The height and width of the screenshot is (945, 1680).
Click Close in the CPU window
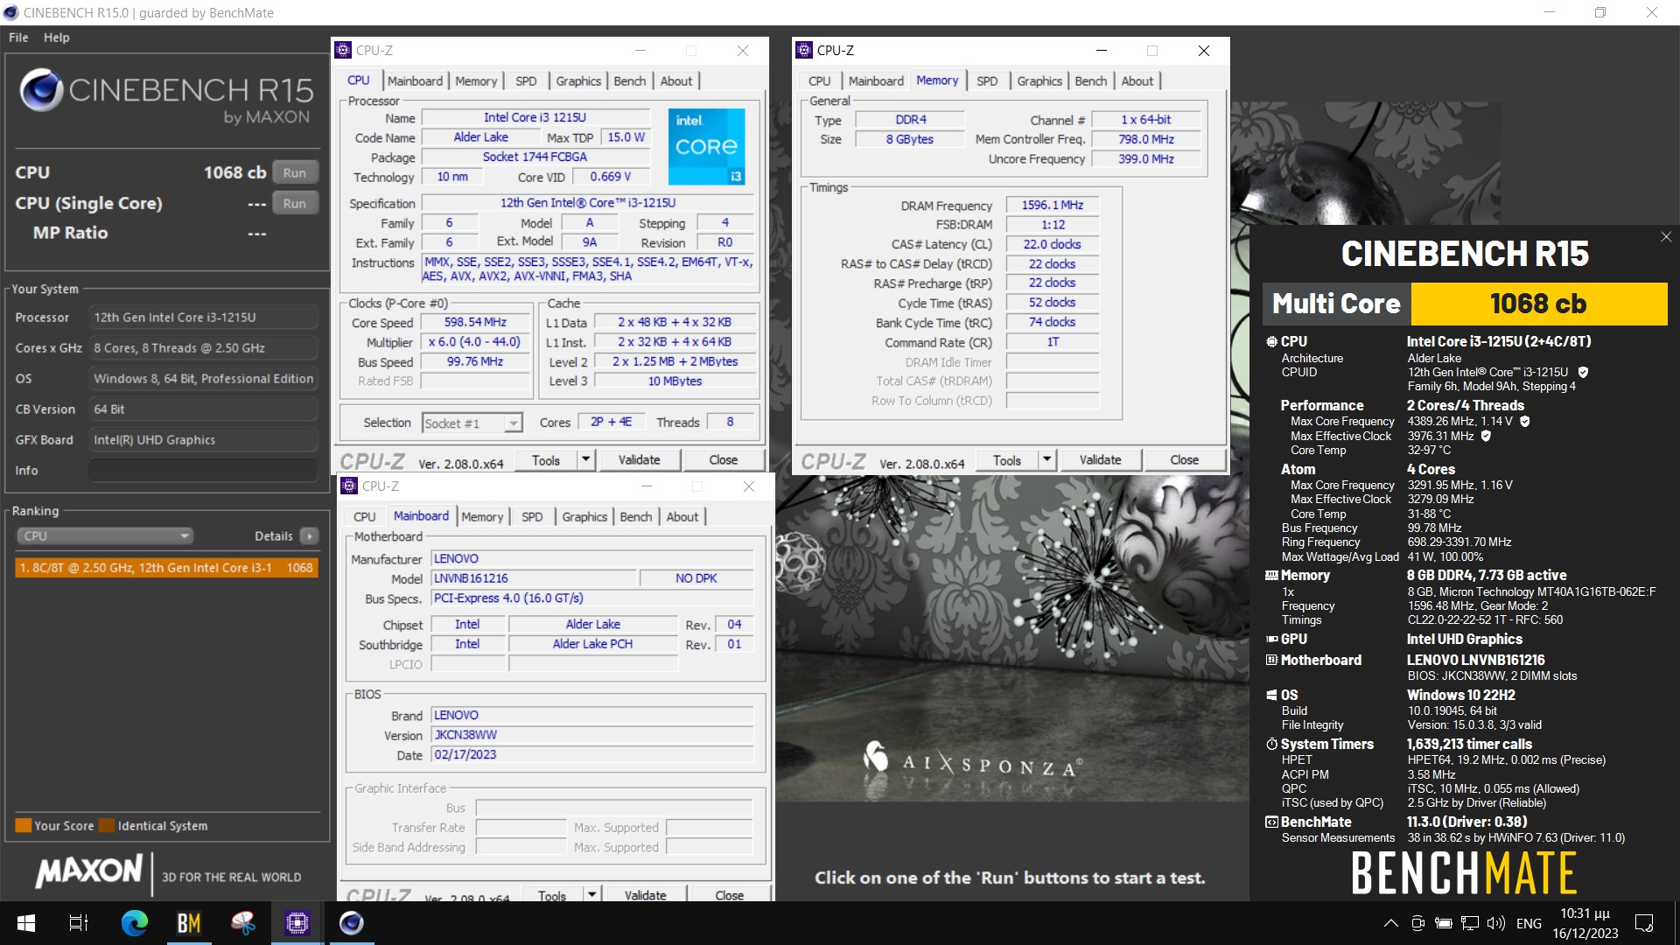pos(724,460)
